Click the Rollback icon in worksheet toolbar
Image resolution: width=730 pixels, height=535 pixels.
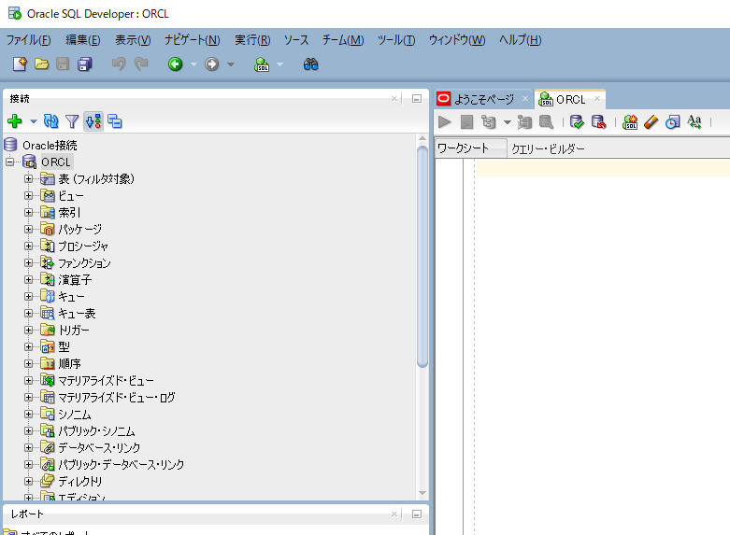point(598,121)
